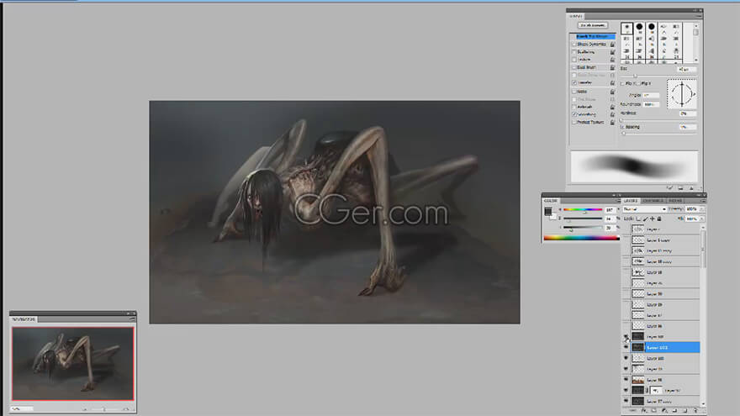Switch to the Channels tab

tap(653, 201)
